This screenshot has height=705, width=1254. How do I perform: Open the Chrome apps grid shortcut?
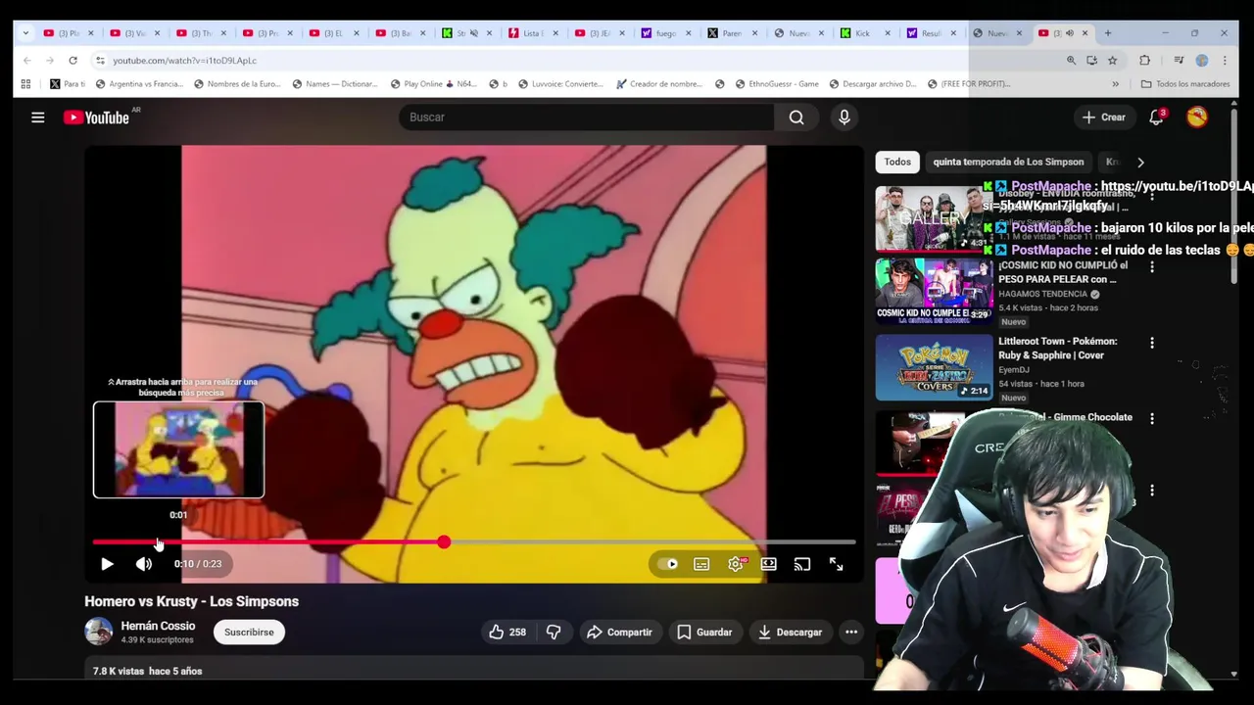(x=25, y=84)
